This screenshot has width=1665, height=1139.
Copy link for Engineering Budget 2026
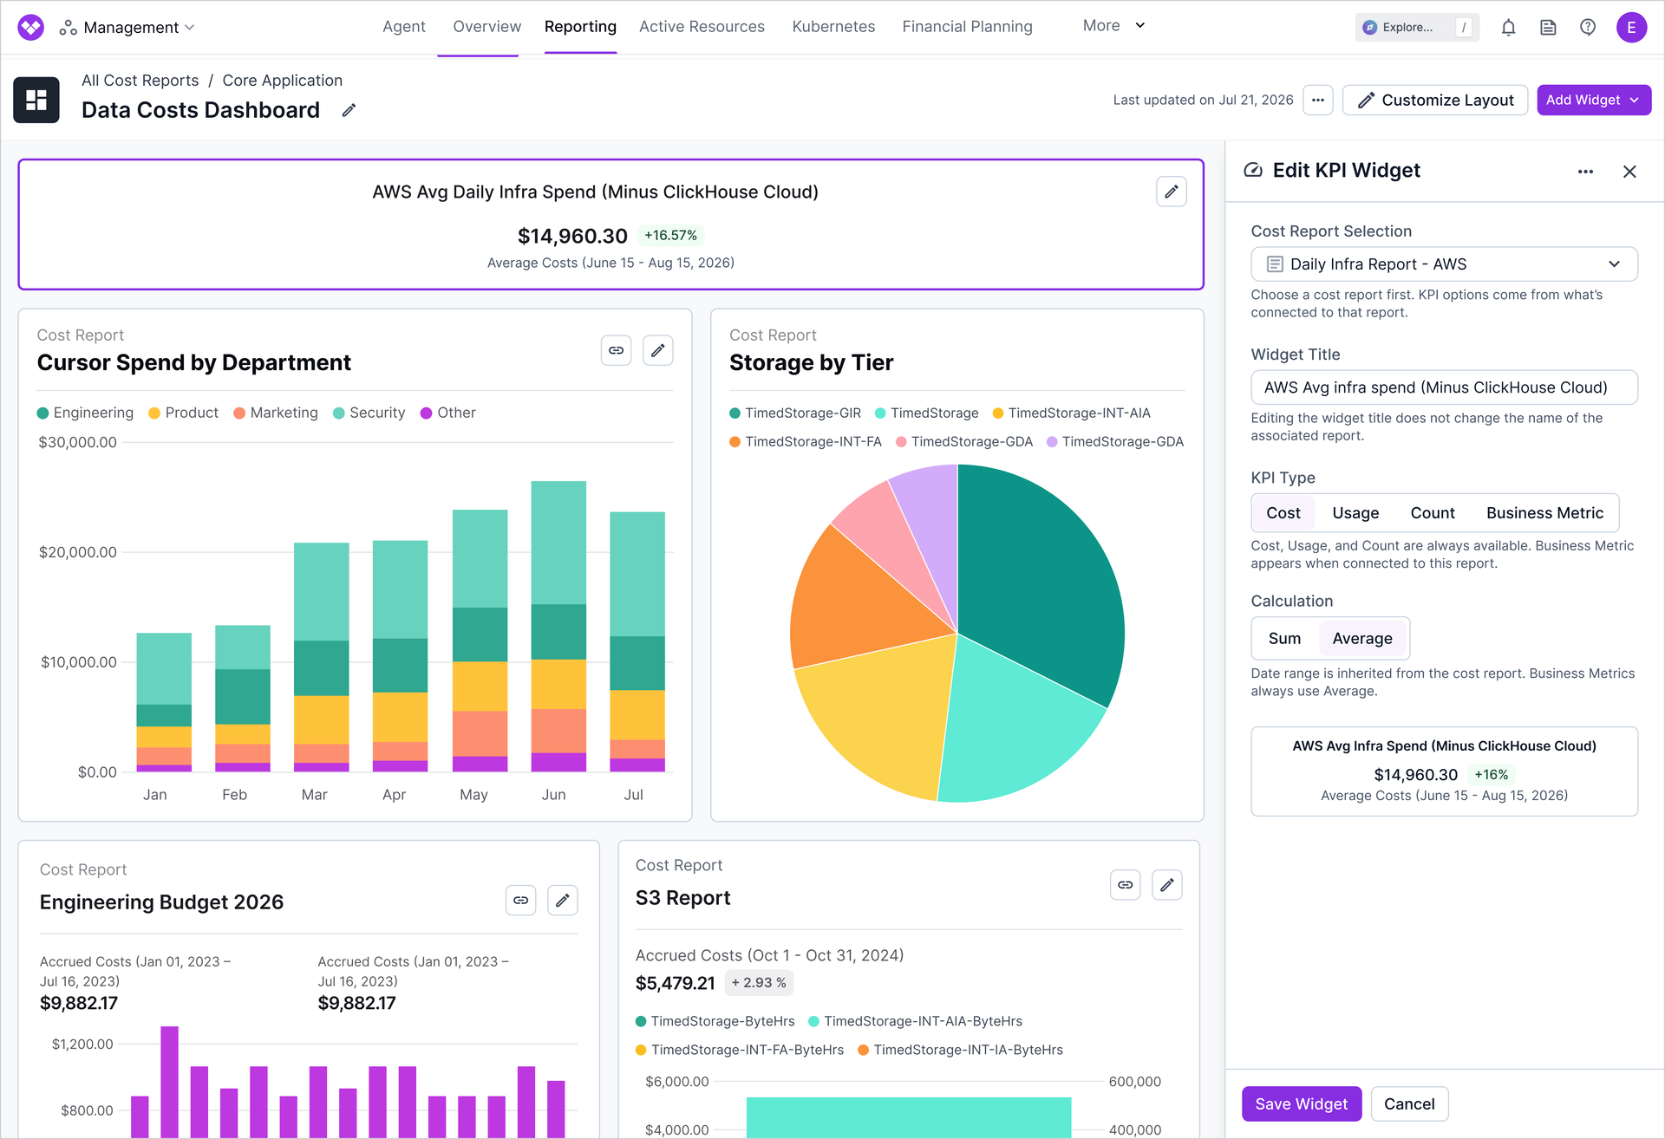[521, 900]
